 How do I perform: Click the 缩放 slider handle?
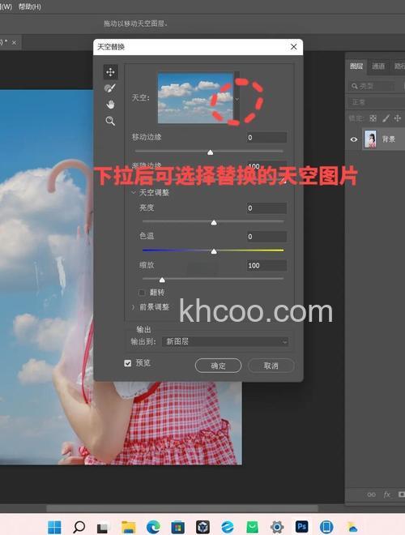pyautogui.click(x=162, y=280)
